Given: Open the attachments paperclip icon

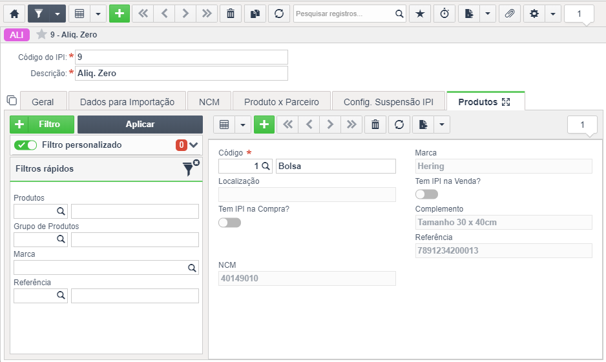Looking at the screenshot, I should [510, 14].
